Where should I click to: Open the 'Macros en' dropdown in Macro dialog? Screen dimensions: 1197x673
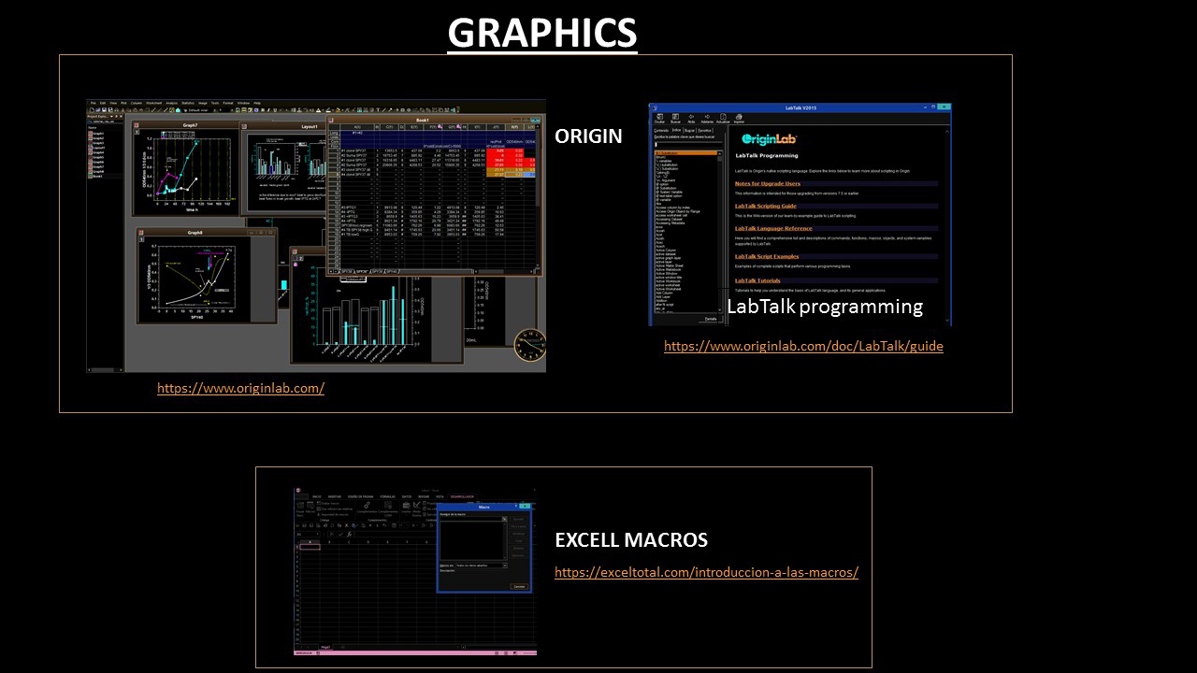click(x=505, y=566)
